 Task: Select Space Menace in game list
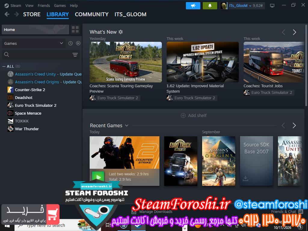point(28,113)
